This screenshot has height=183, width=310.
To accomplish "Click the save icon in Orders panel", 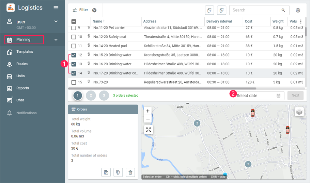I will click(106, 172).
